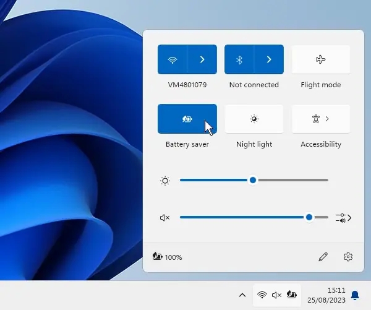Click the Battery saver label
The width and height of the screenshot is (371, 310).
pyautogui.click(x=187, y=144)
